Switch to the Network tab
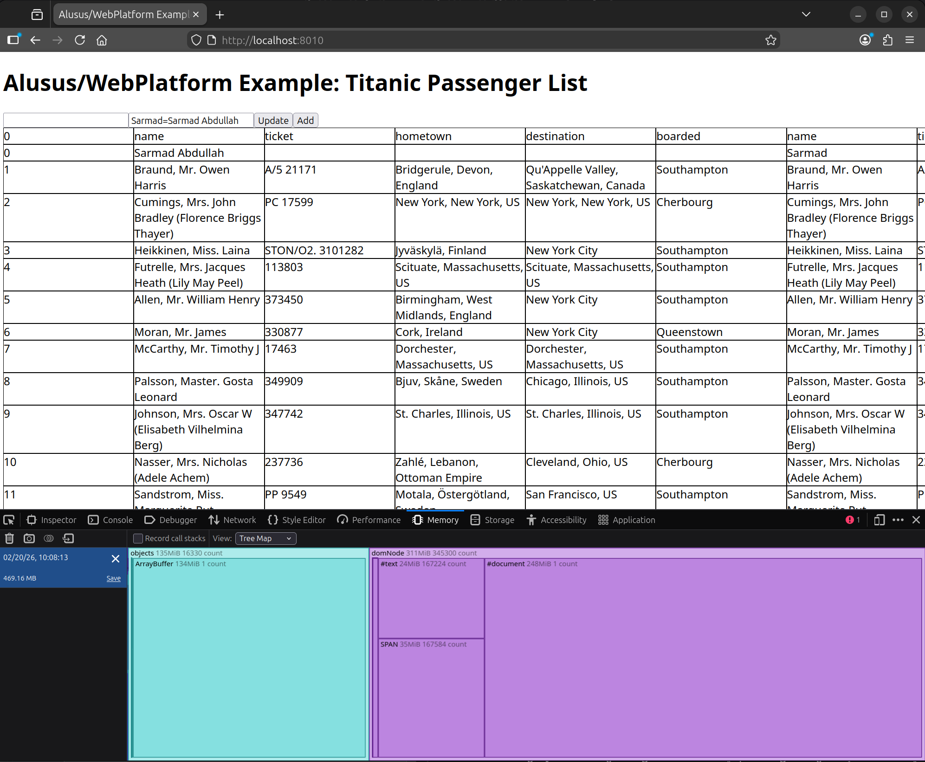The width and height of the screenshot is (925, 762). (x=232, y=520)
